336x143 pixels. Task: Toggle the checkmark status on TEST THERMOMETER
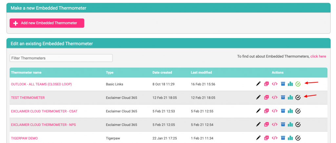click(x=298, y=97)
